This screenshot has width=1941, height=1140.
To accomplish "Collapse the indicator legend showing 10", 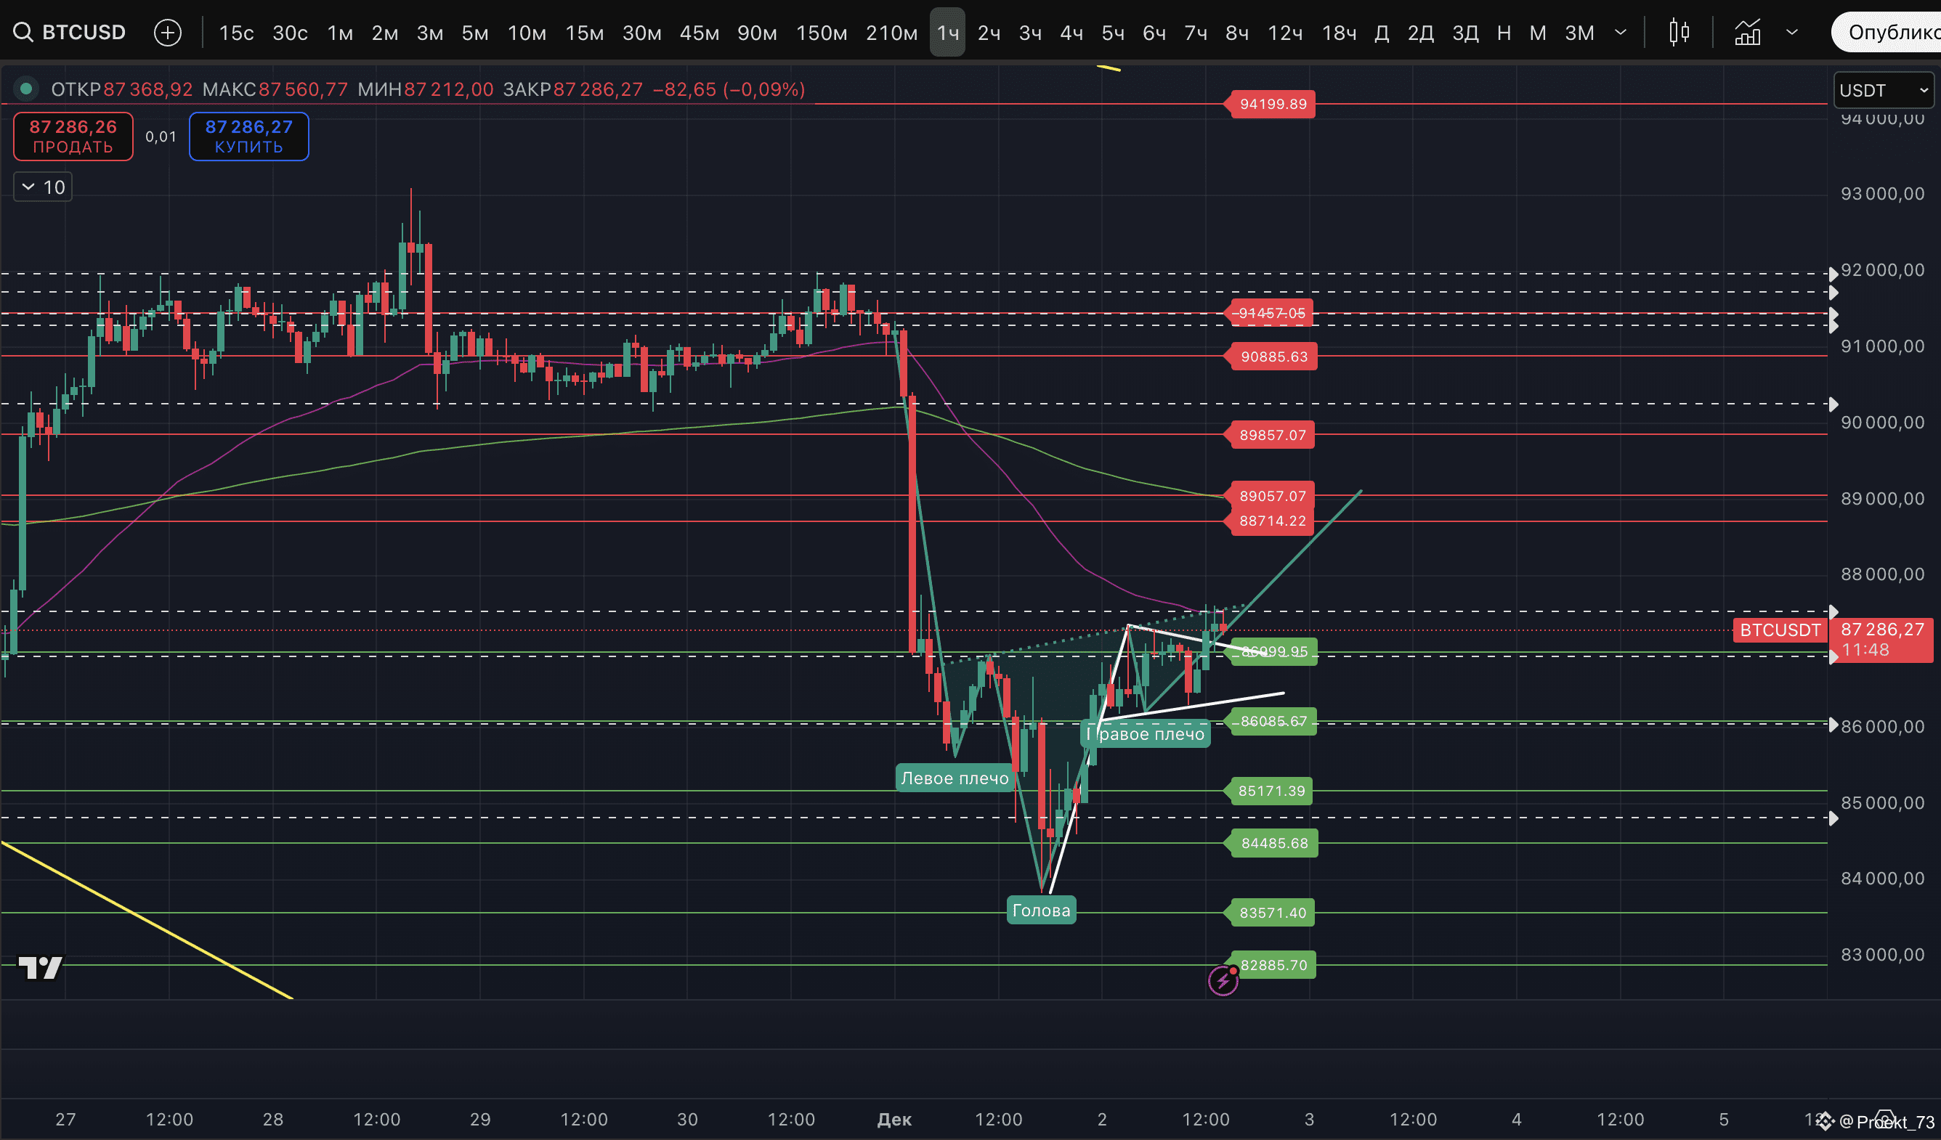I will coord(43,187).
